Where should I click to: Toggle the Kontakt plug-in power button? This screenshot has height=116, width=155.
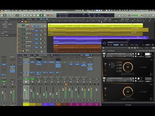coord(104,43)
